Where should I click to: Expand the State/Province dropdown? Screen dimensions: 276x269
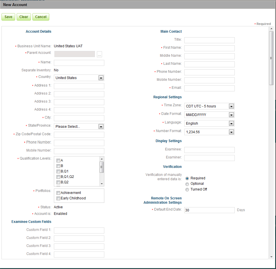pyautogui.click(x=101, y=127)
